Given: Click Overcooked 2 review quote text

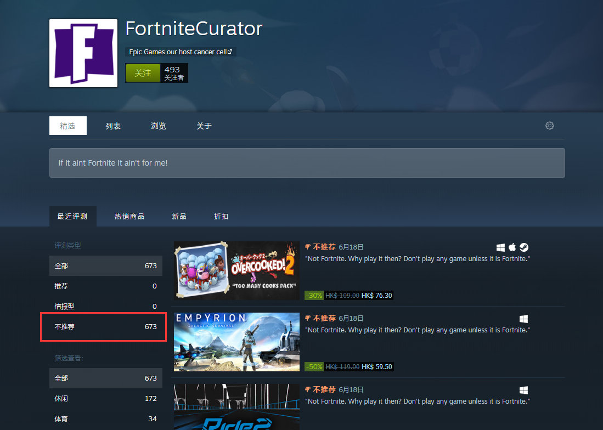Looking at the screenshot, I should 417,259.
